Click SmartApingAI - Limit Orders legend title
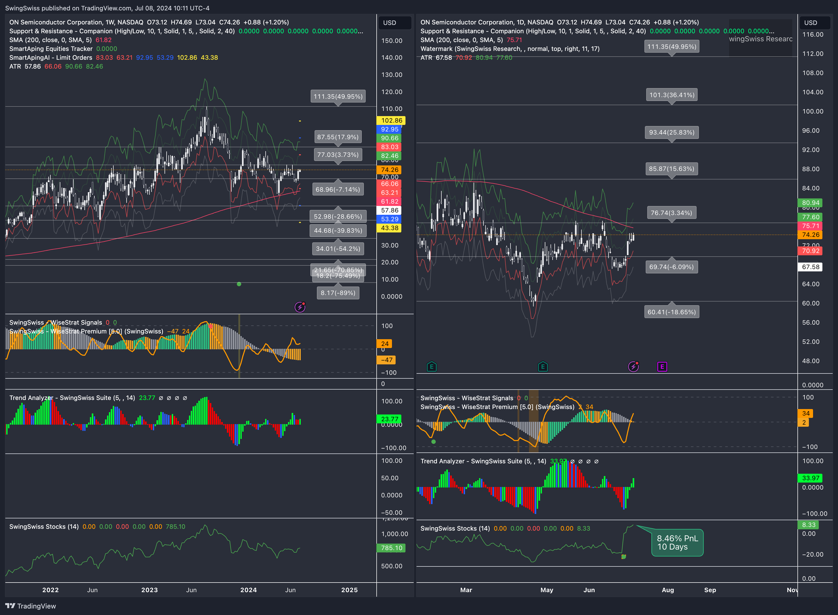Image resolution: width=838 pixels, height=615 pixels. click(51, 58)
